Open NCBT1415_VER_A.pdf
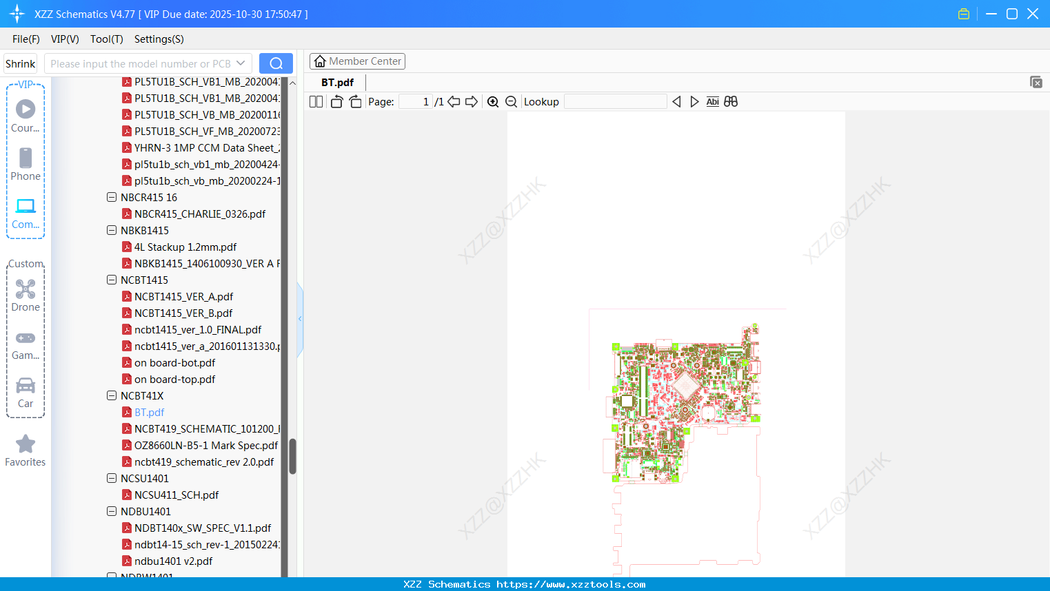The height and width of the screenshot is (591, 1050). [183, 296]
